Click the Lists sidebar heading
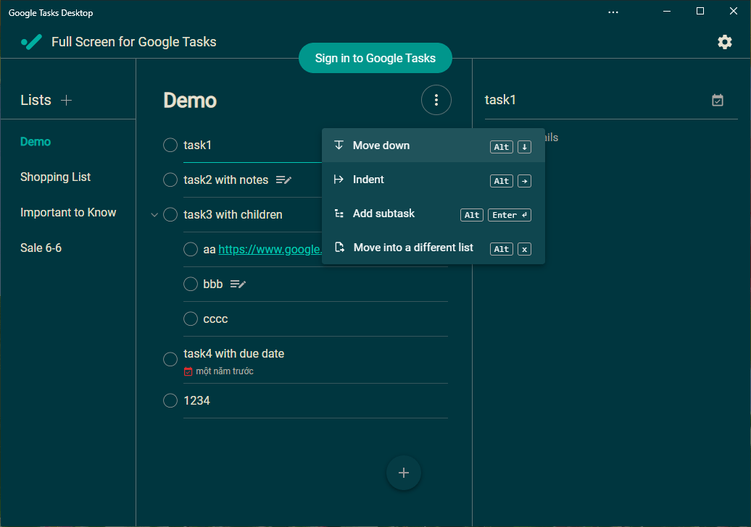The width and height of the screenshot is (751, 527). (x=36, y=100)
